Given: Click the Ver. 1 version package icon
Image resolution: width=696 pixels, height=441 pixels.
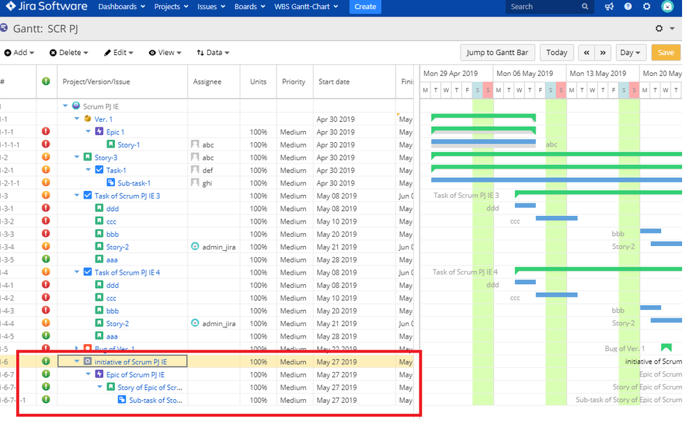Looking at the screenshot, I should [x=88, y=119].
